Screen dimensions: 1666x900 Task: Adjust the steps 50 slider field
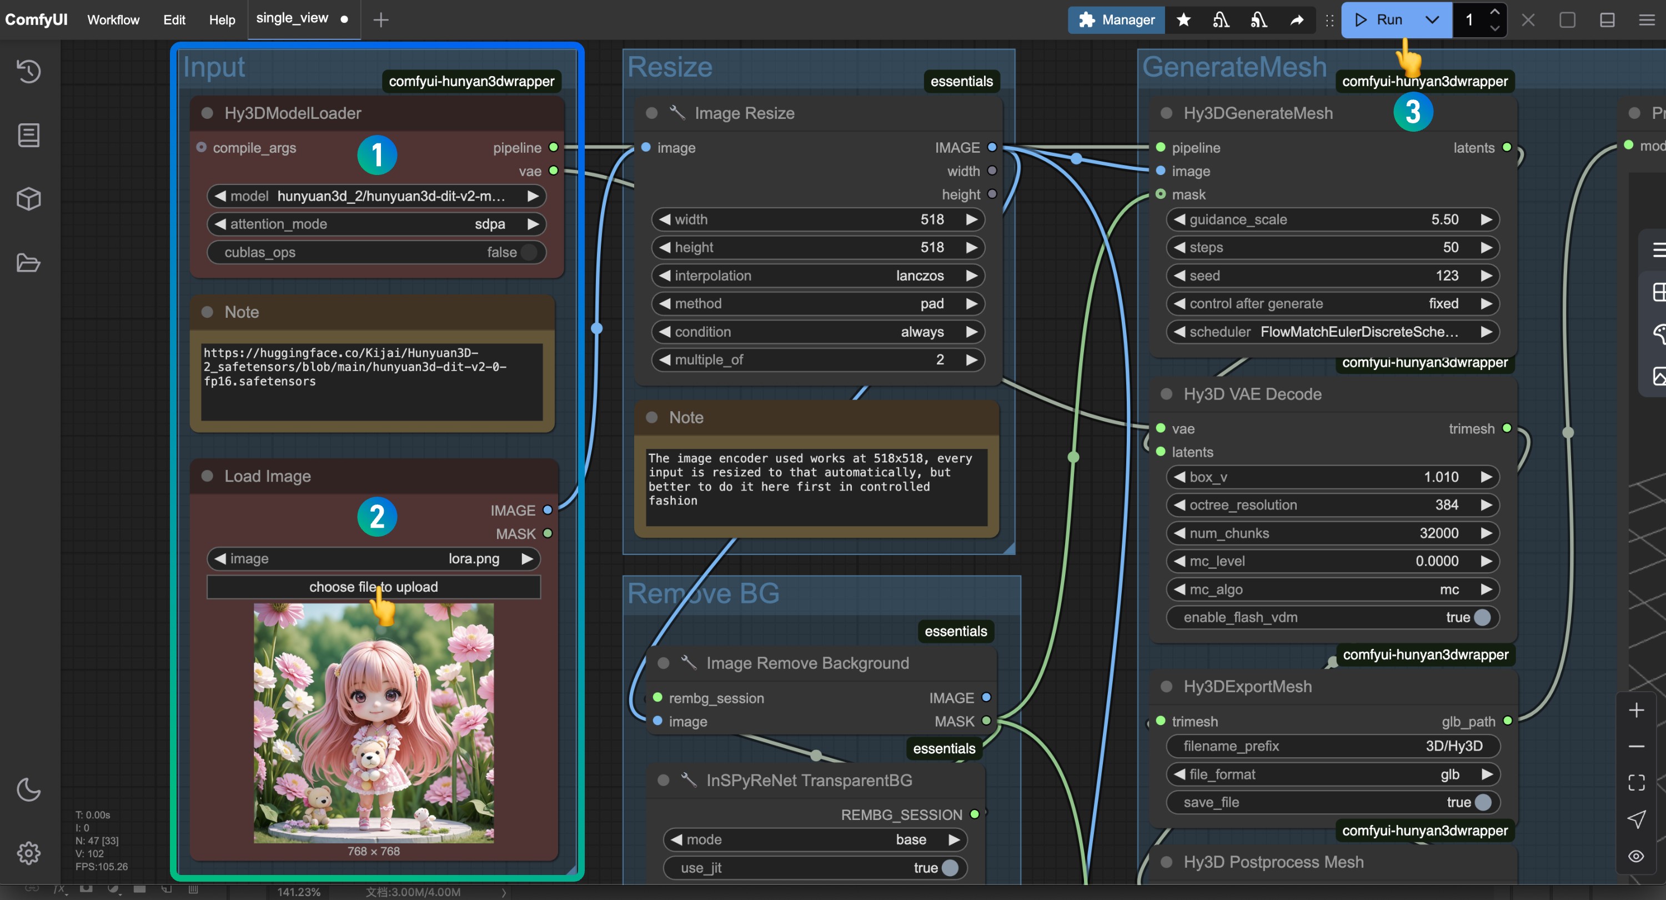click(x=1333, y=247)
